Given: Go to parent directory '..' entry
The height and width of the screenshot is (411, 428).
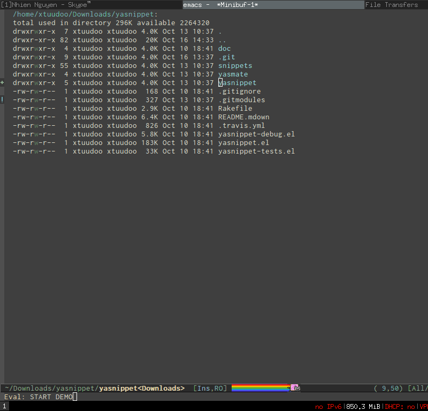Looking at the screenshot, I should pos(222,40).
